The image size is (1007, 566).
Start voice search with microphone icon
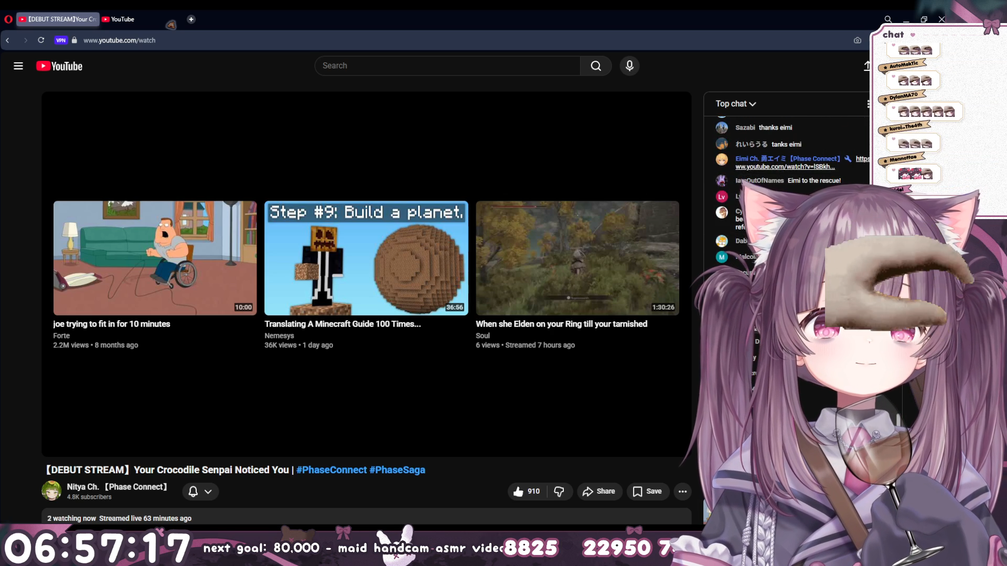629,66
